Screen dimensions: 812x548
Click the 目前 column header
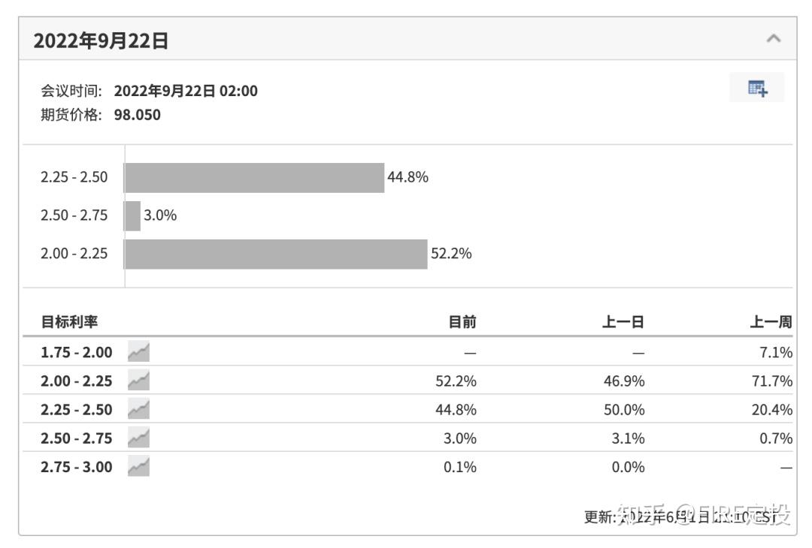tap(462, 322)
